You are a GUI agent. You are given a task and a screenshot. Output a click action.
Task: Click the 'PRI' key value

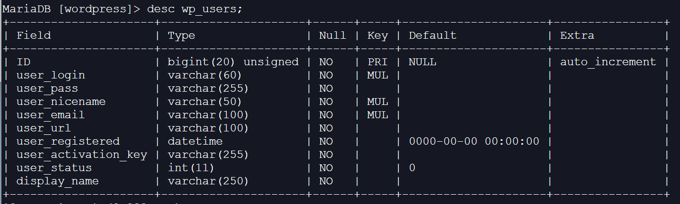(378, 62)
